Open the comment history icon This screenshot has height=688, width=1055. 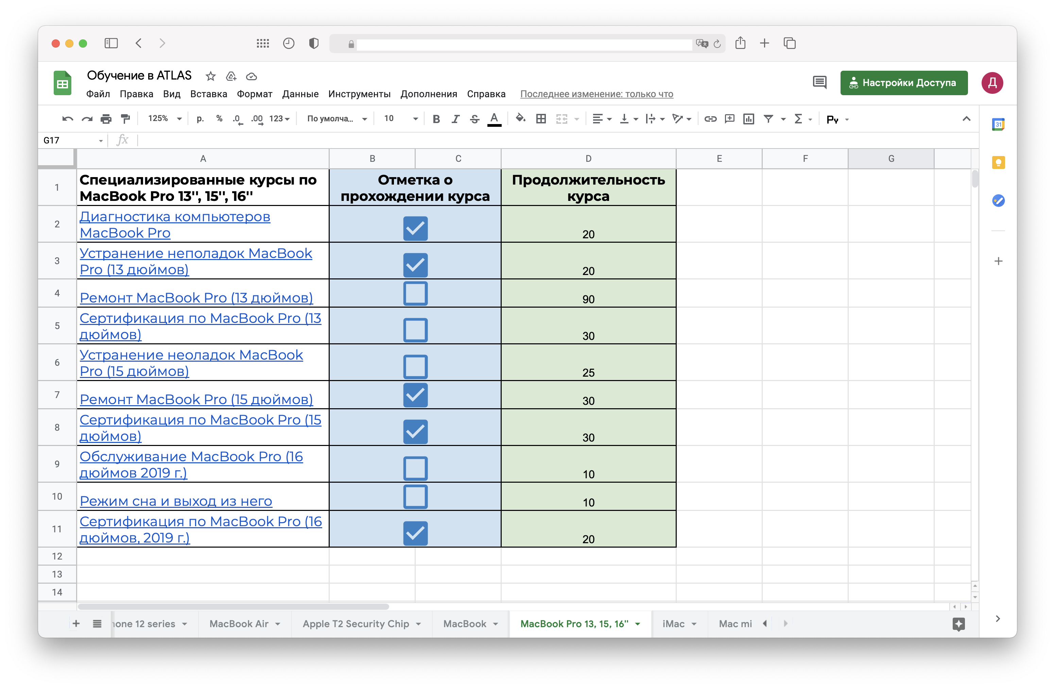pyautogui.click(x=819, y=83)
